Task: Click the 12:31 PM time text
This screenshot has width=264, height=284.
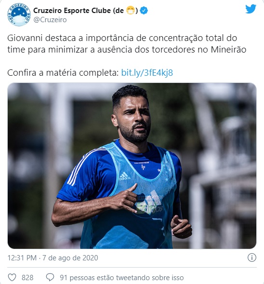Action: pos(22,258)
